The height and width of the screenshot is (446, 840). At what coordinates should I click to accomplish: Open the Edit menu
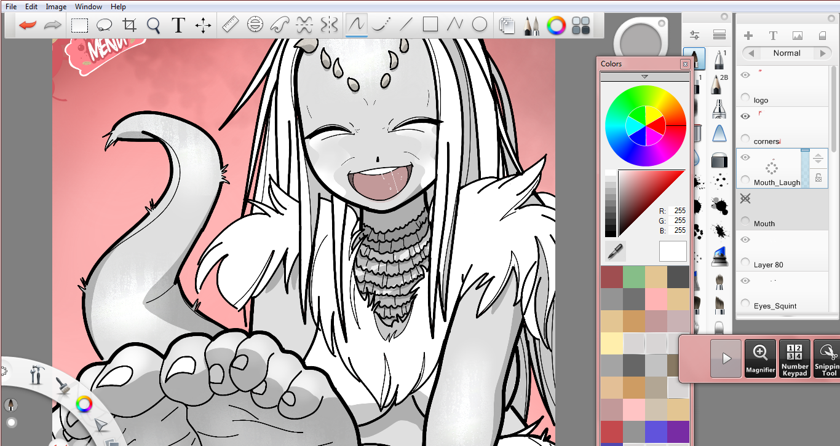pos(31,7)
